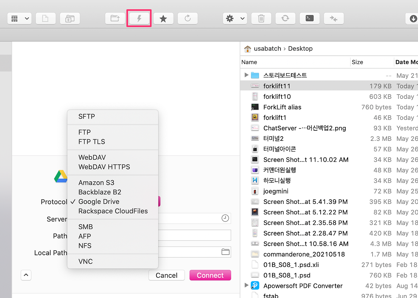
Task: Select Screen Shot…at 5.41.39 PM file
Action: pyautogui.click(x=305, y=202)
